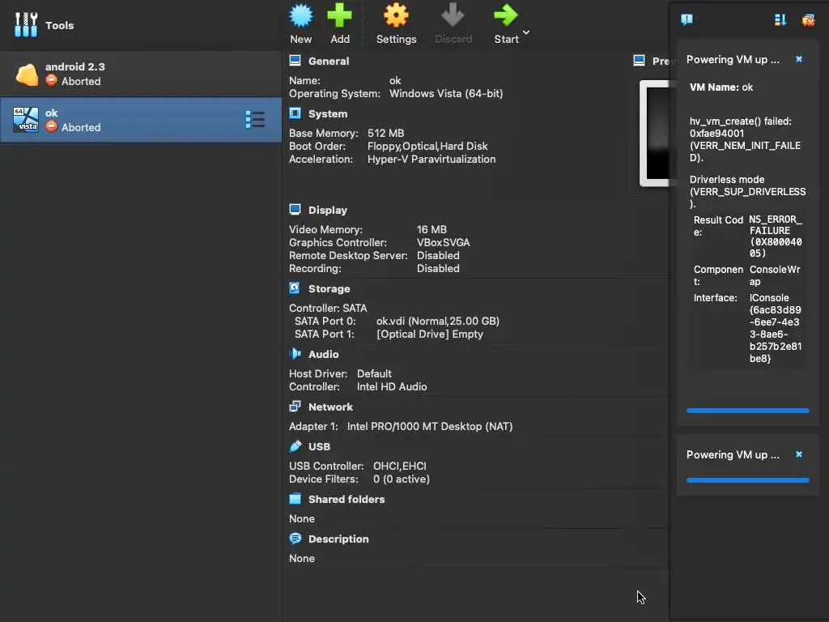Viewport: 829px width, 622px height.
Task: Click the Discard toolbar icon
Action: [x=453, y=16]
